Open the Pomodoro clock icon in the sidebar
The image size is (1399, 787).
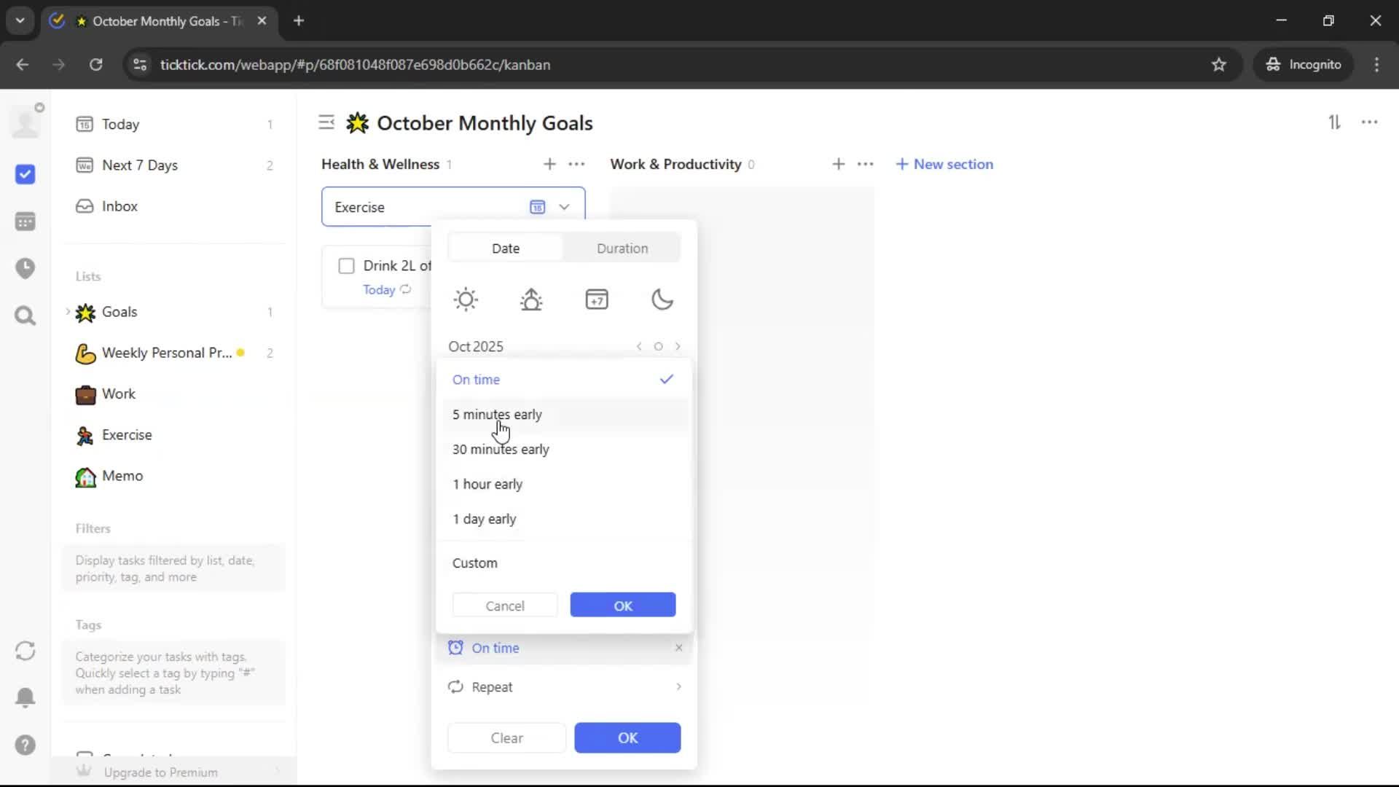[26, 268]
